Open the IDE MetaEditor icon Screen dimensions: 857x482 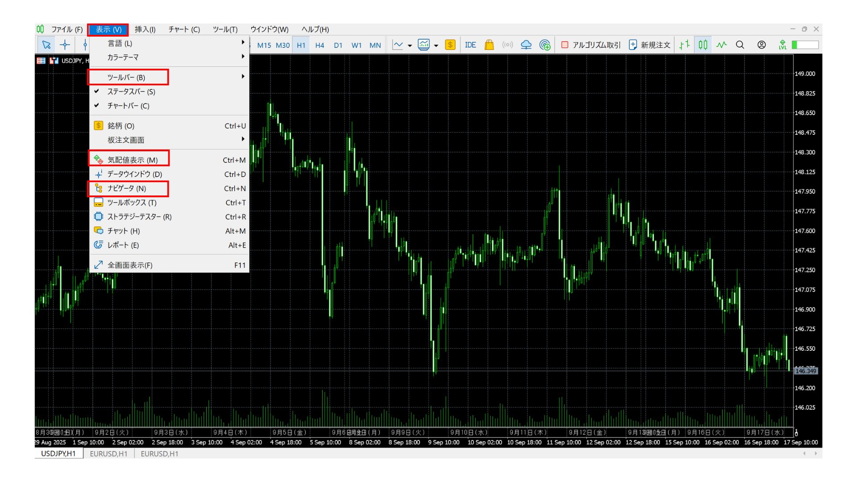[x=470, y=45]
